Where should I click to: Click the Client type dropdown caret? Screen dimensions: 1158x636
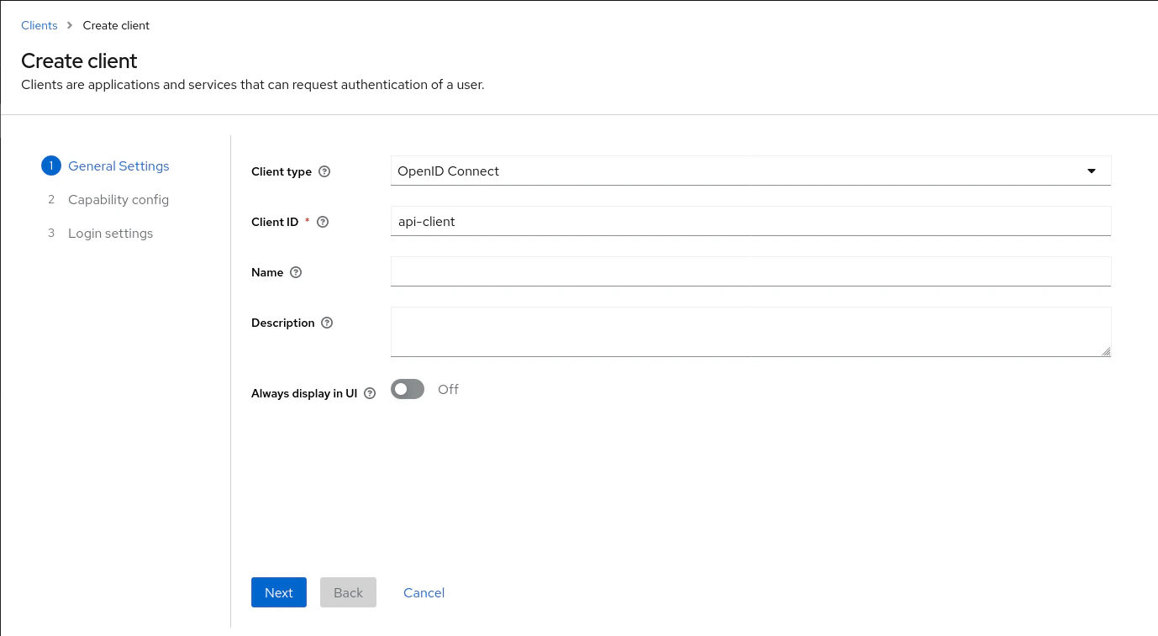[x=1092, y=171]
